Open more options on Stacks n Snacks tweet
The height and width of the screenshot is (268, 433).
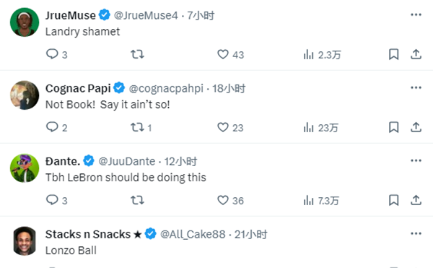coord(416,233)
